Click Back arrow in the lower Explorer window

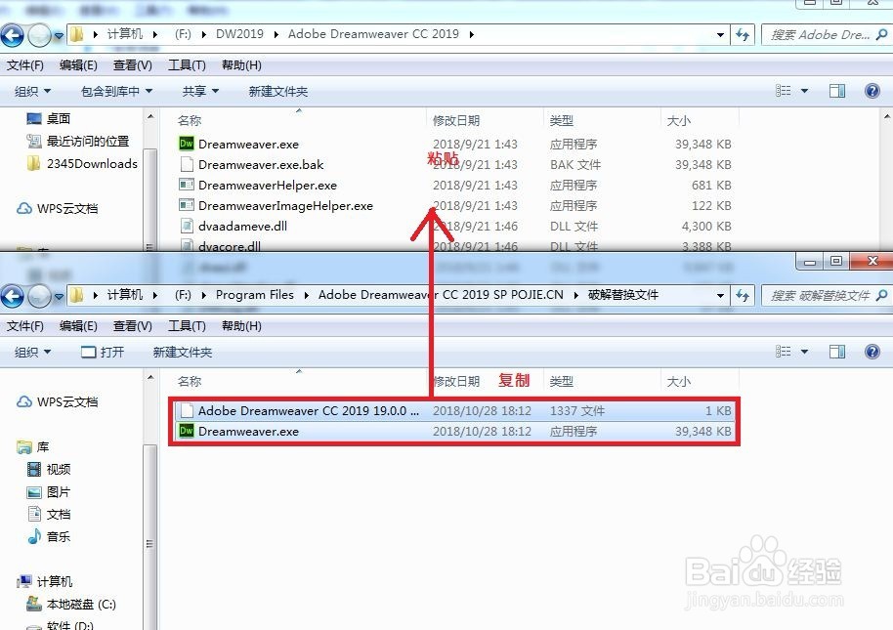click(x=13, y=296)
